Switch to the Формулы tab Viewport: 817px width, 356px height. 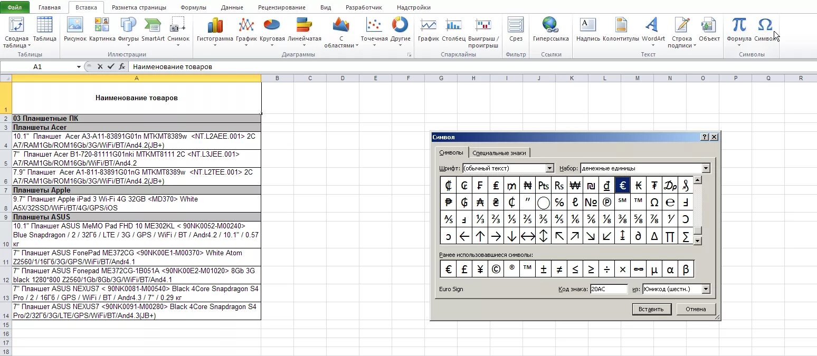[x=193, y=7]
